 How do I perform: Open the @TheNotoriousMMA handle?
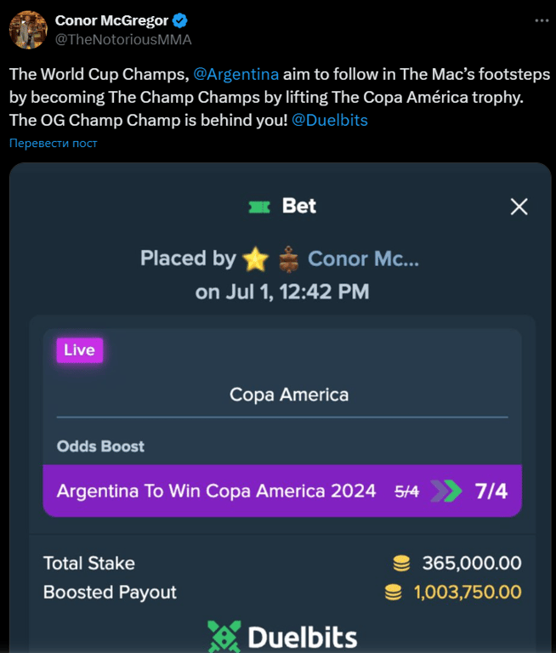pos(123,39)
